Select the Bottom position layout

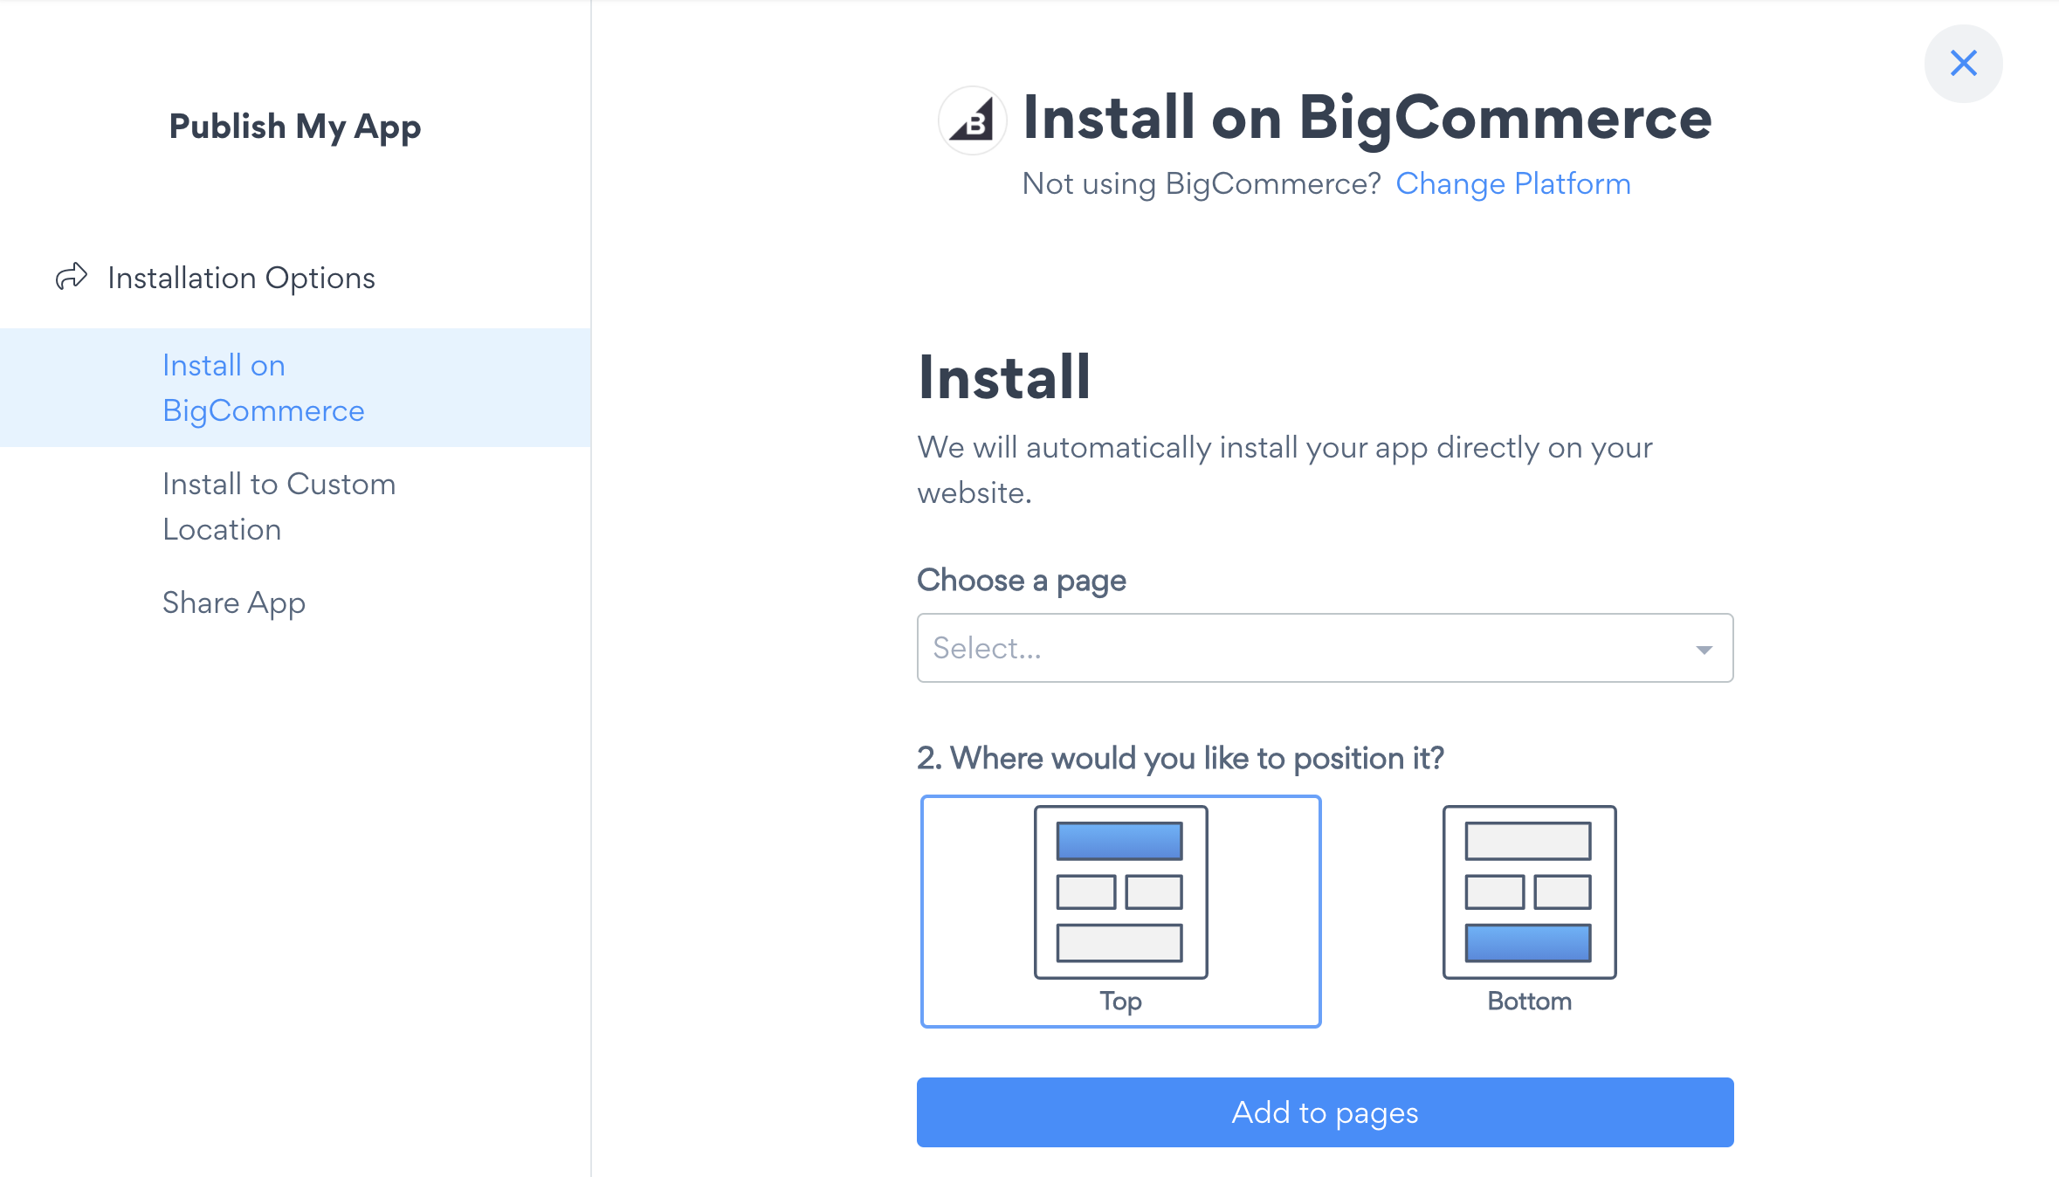(1529, 912)
